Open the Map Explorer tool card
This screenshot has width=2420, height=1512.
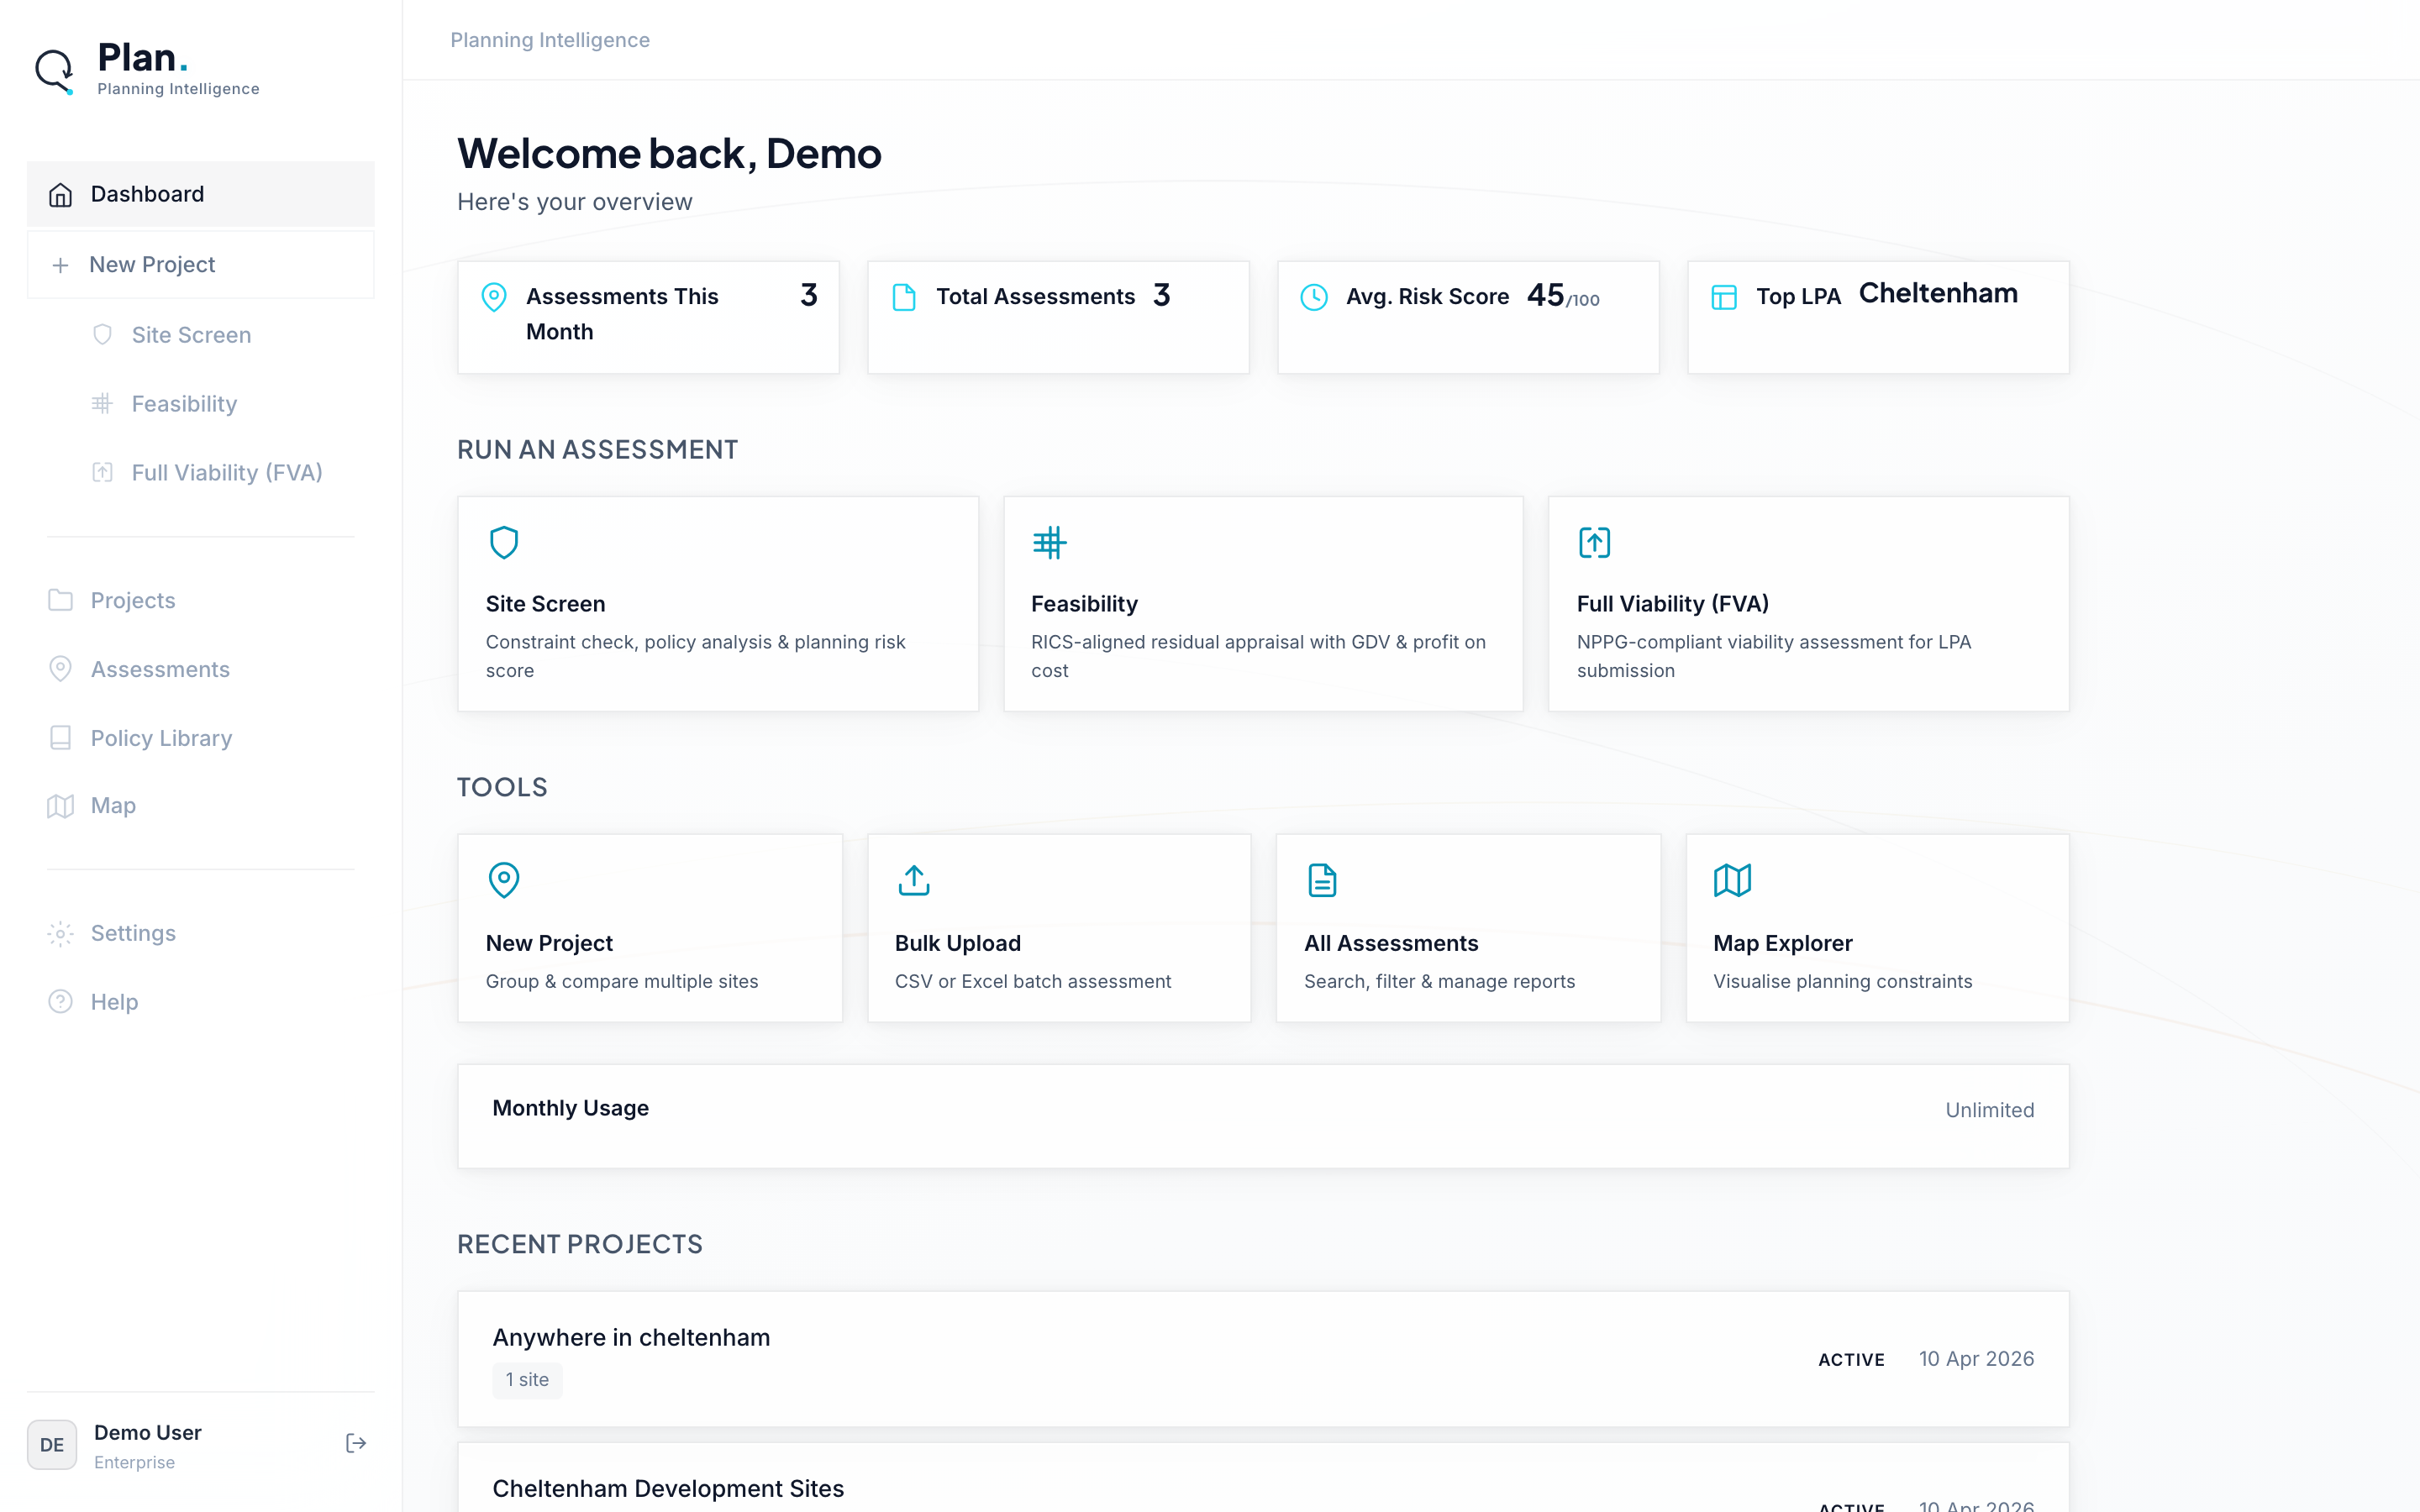1876,928
